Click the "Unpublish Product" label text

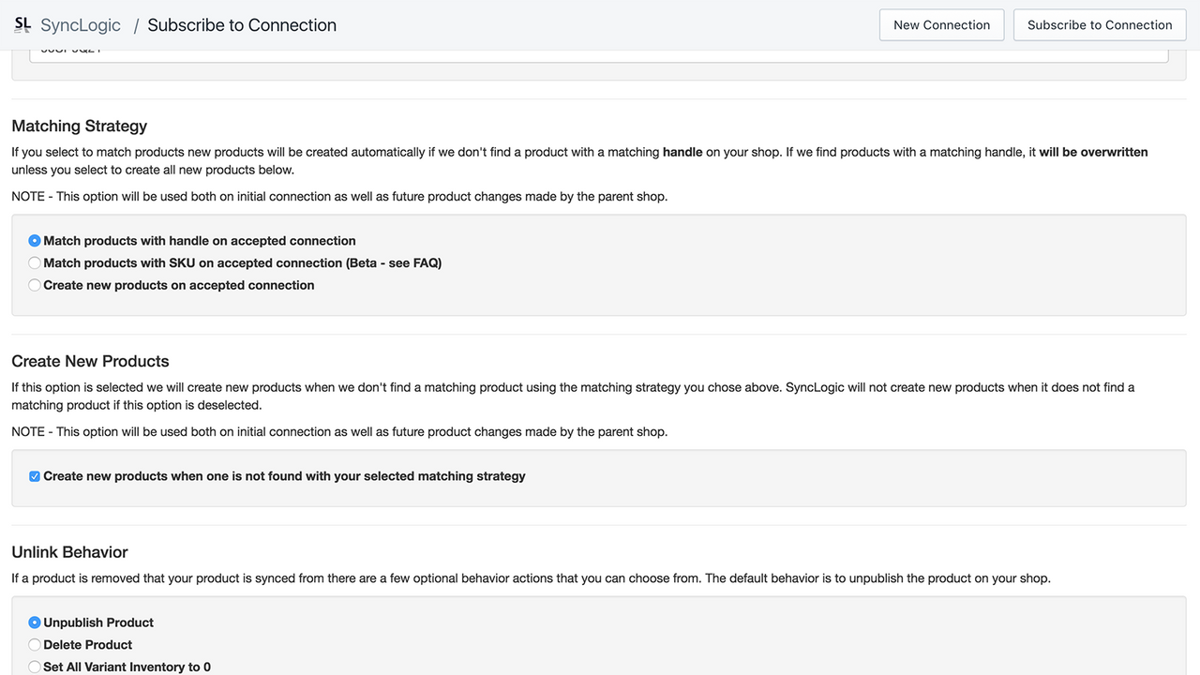(x=98, y=622)
